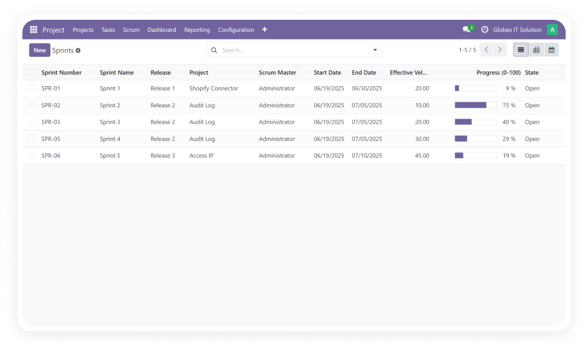Select the Sprint 4 name cell
The image size is (588, 351).
point(110,138)
